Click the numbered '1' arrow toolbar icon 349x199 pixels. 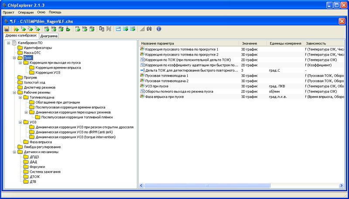click(23, 29)
